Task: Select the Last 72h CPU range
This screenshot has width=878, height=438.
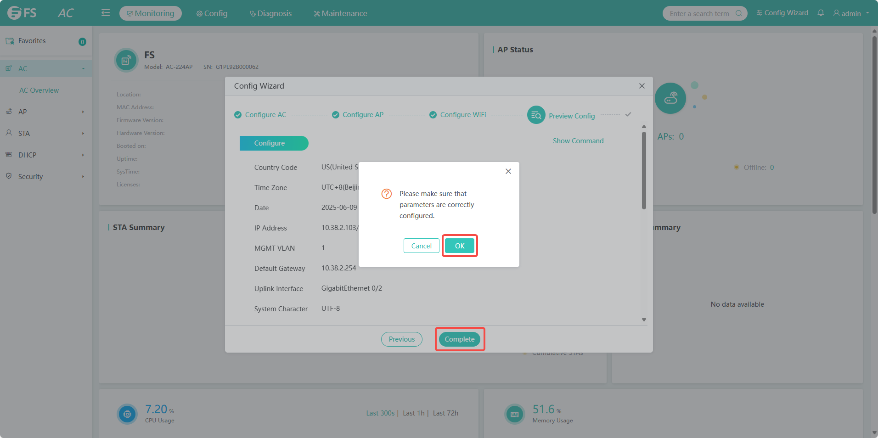Action: click(445, 413)
